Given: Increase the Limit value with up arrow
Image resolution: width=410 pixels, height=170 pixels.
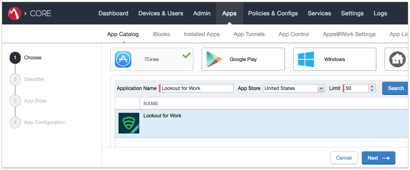Looking at the screenshot, I should [372, 87].
